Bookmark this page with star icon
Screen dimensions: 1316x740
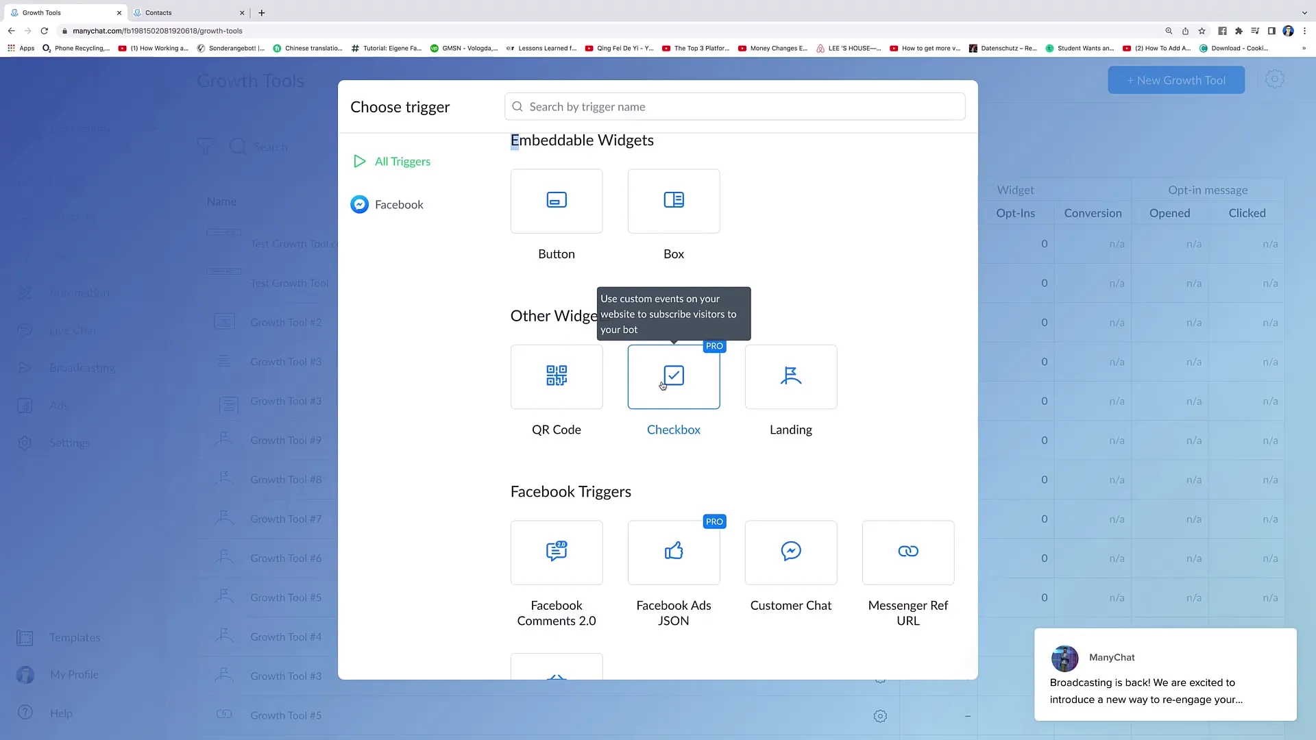pos(1202,31)
